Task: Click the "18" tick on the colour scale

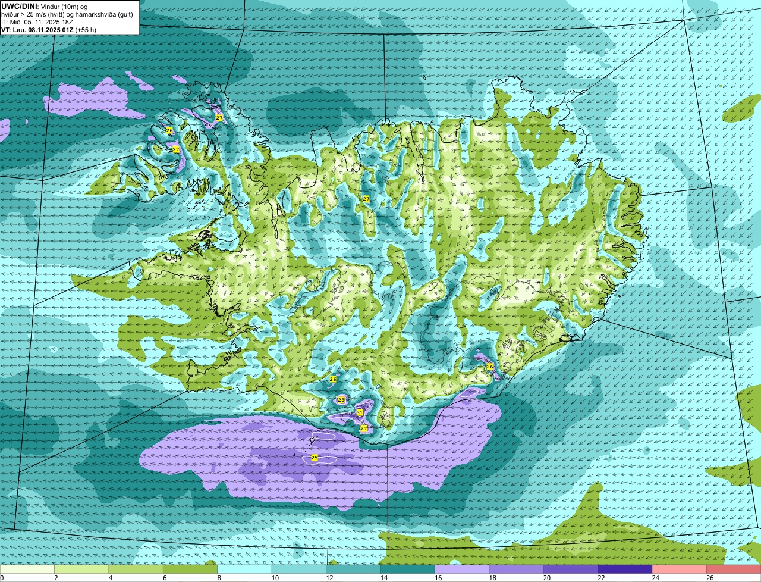Action: tap(492, 578)
